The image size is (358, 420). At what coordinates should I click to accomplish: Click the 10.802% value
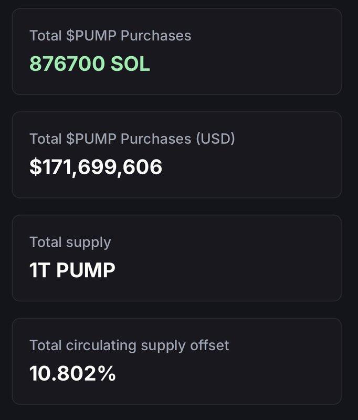point(72,373)
